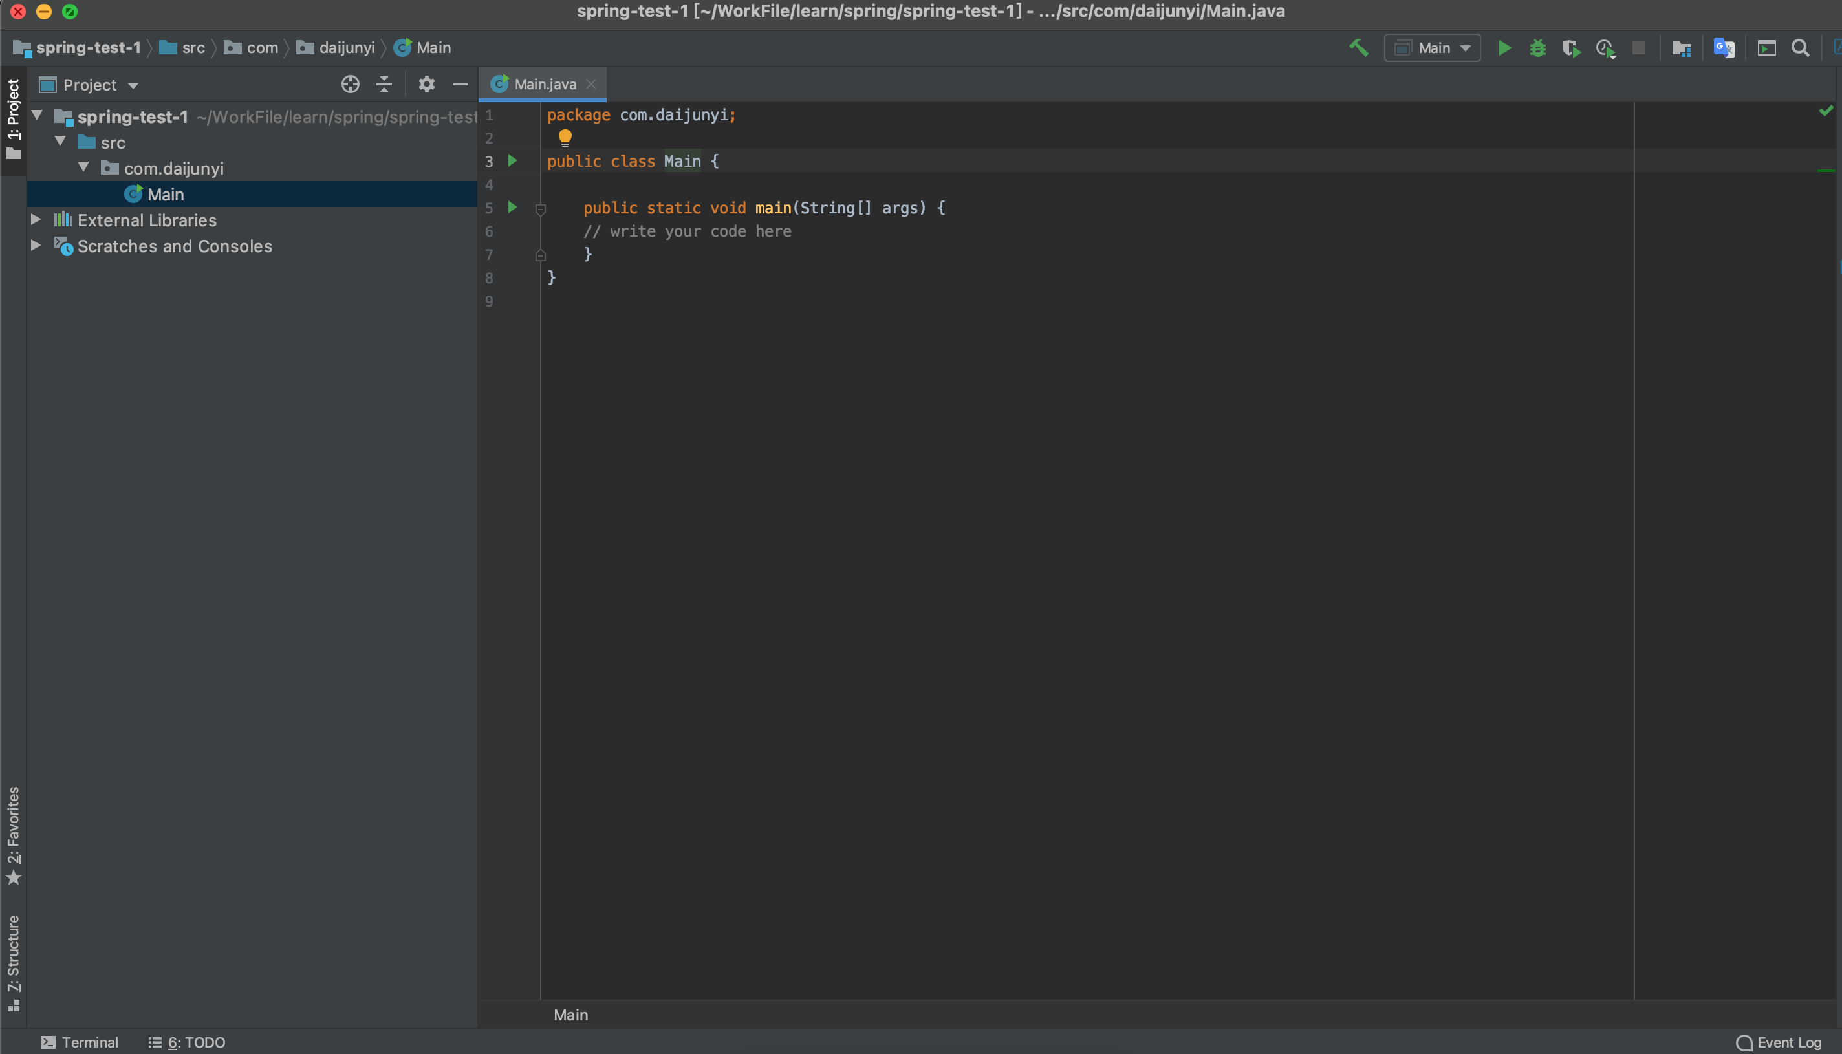The image size is (1842, 1054).
Task: Expand External Libraries node
Action: tap(36, 219)
